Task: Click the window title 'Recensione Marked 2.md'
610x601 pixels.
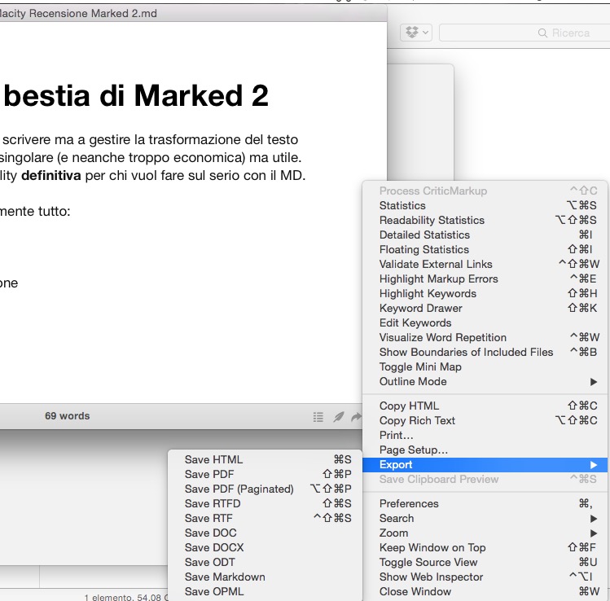Action: 93,13
